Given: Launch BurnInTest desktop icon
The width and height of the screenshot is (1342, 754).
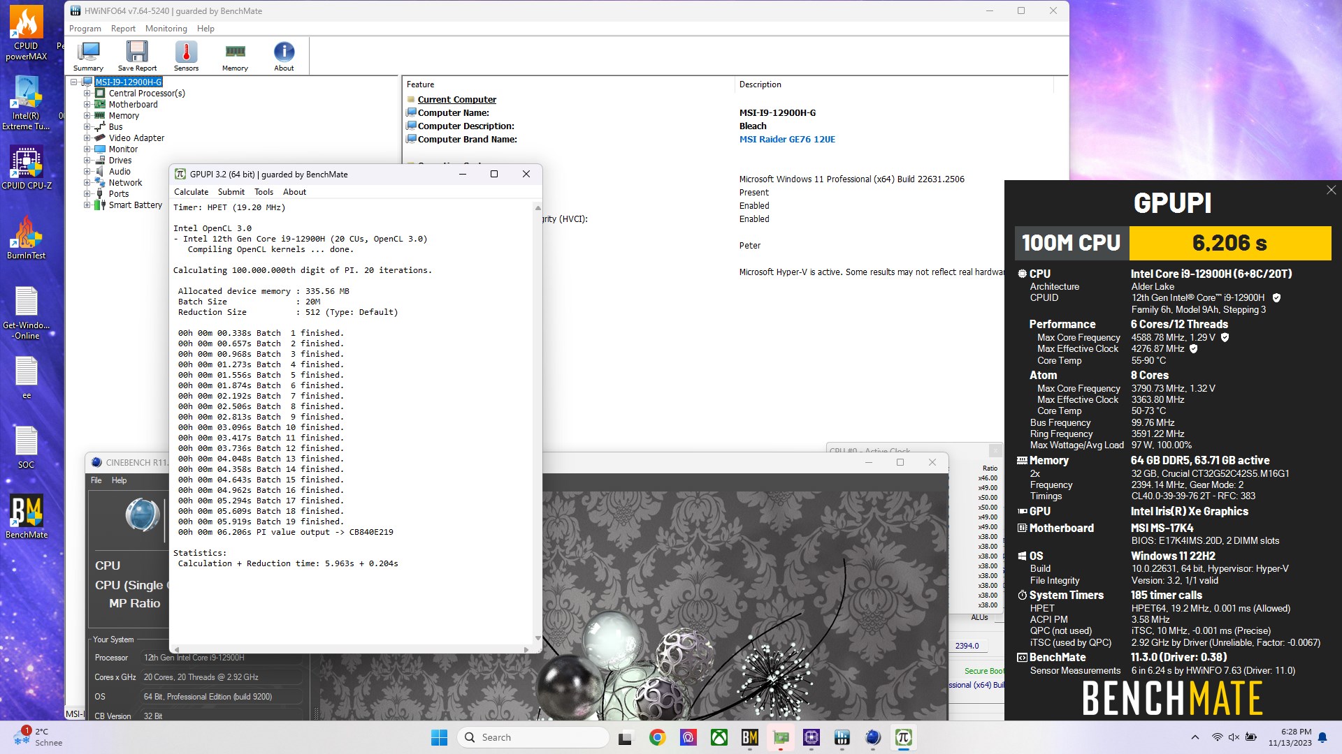Looking at the screenshot, I should [x=27, y=237].
